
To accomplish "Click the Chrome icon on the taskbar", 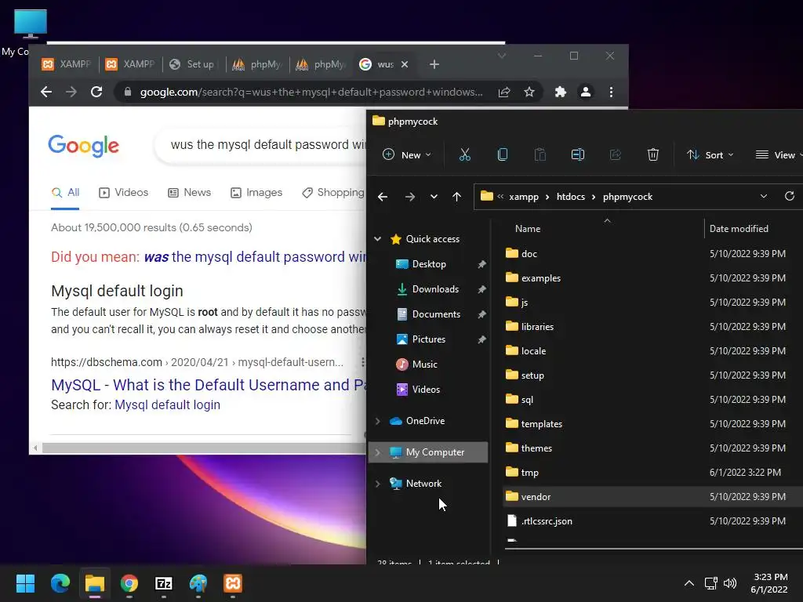I will point(129,583).
